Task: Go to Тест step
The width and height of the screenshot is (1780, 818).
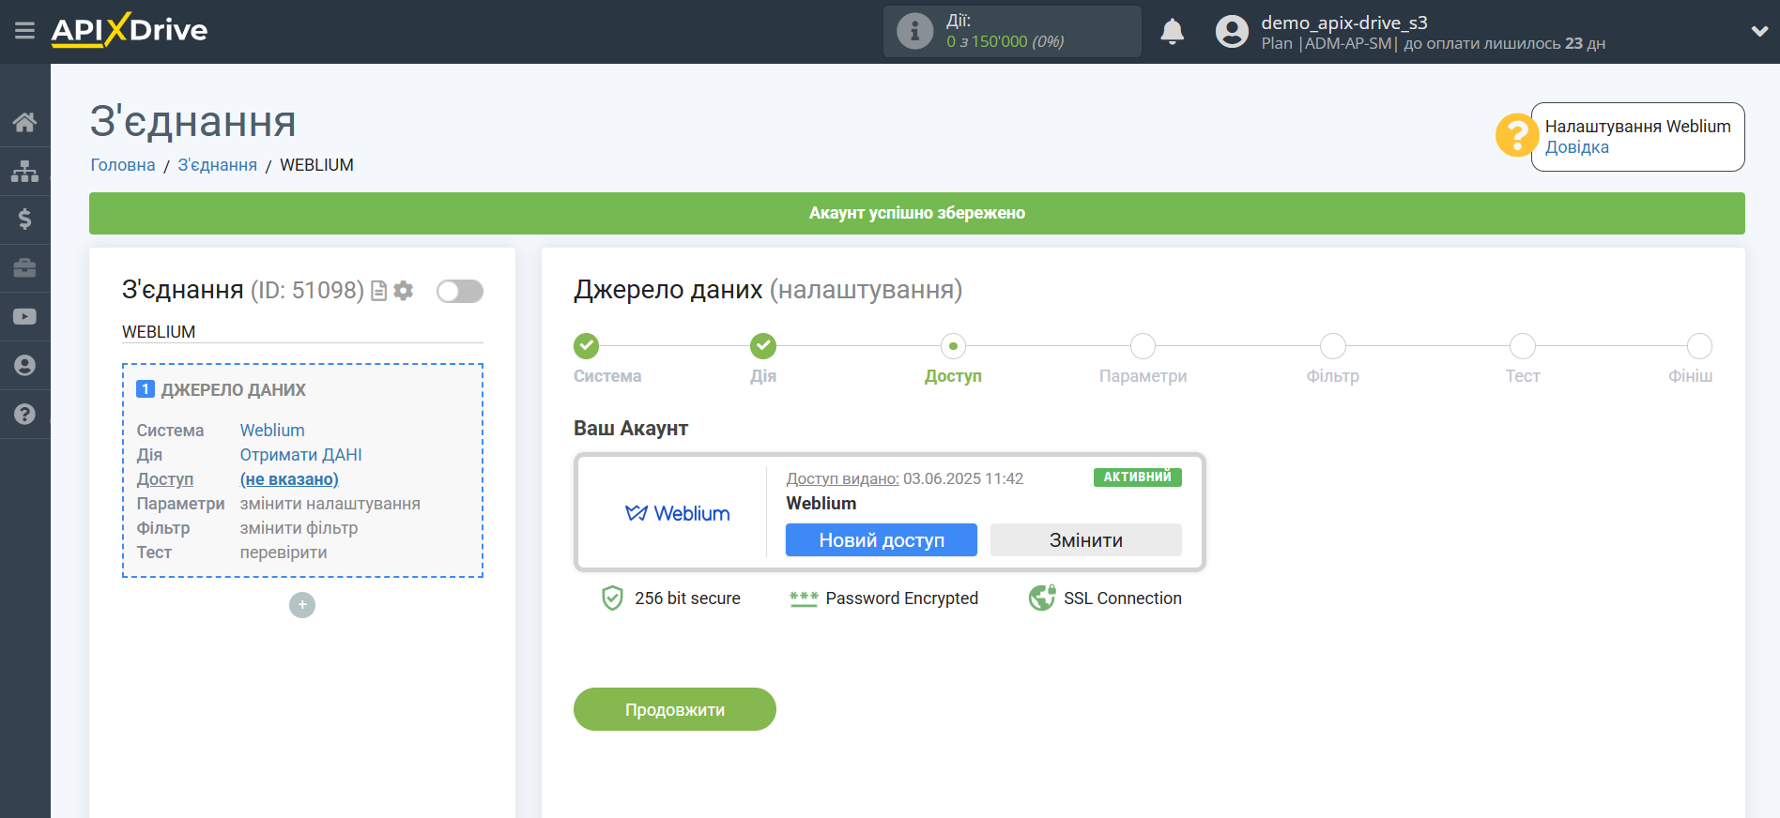Action: [1523, 346]
